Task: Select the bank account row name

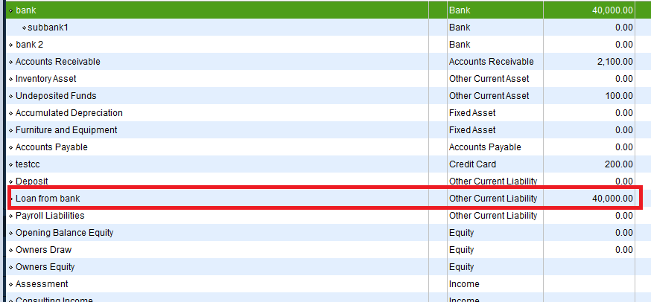Action: coord(26,10)
